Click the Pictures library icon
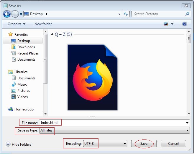 [x=14, y=91]
